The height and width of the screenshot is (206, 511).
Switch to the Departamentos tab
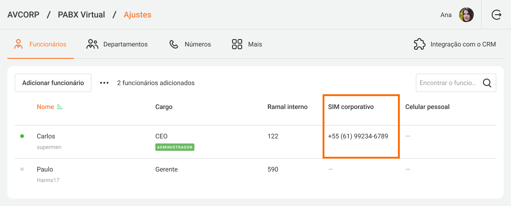point(117,44)
